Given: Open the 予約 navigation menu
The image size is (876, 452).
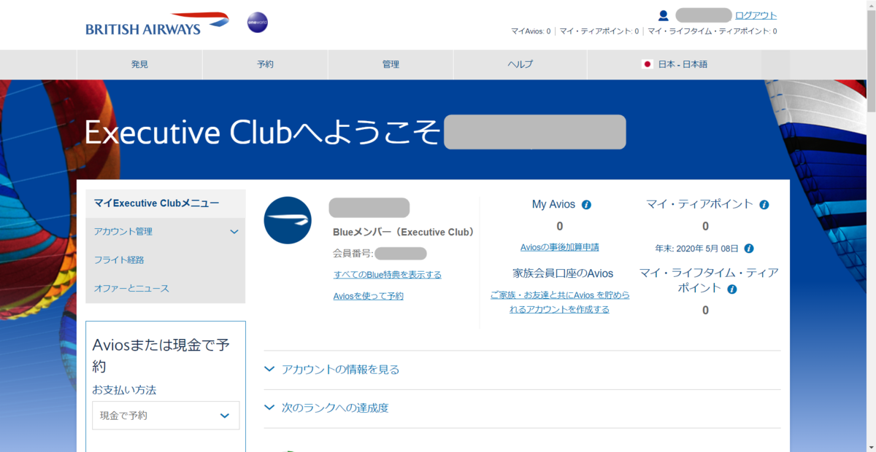Looking at the screenshot, I should (265, 64).
